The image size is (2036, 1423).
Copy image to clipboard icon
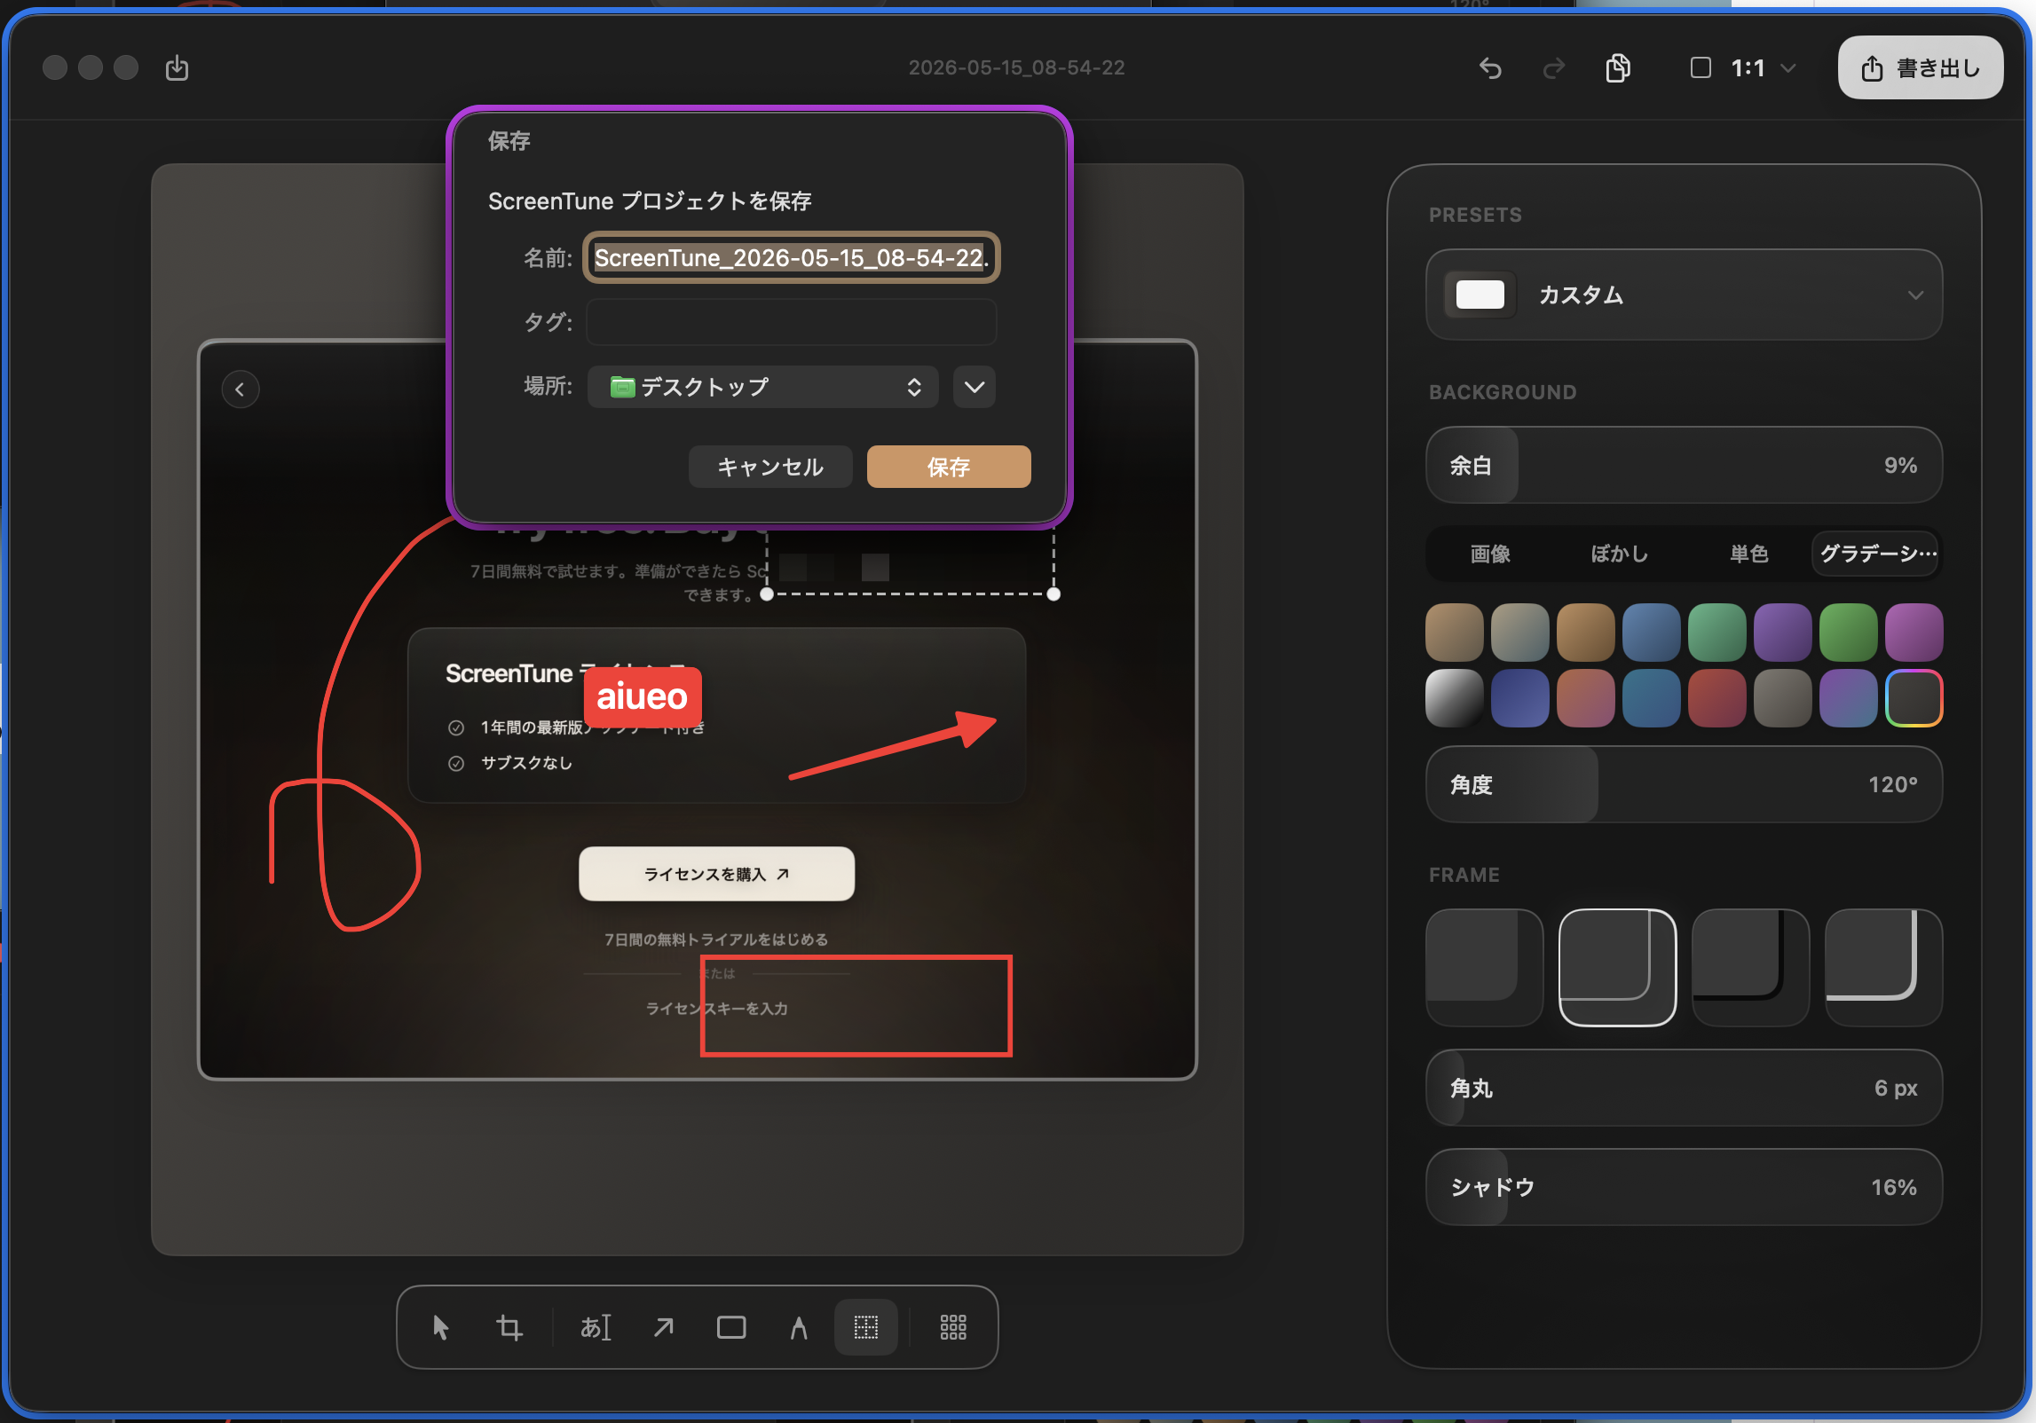(1618, 68)
